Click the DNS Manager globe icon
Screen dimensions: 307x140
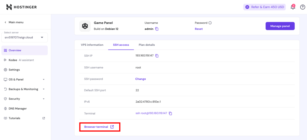coord(5,108)
